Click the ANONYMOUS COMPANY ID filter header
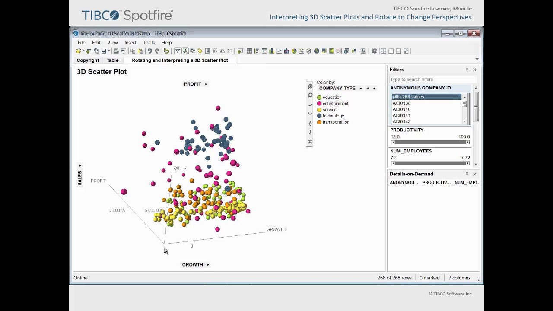 (420, 88)
